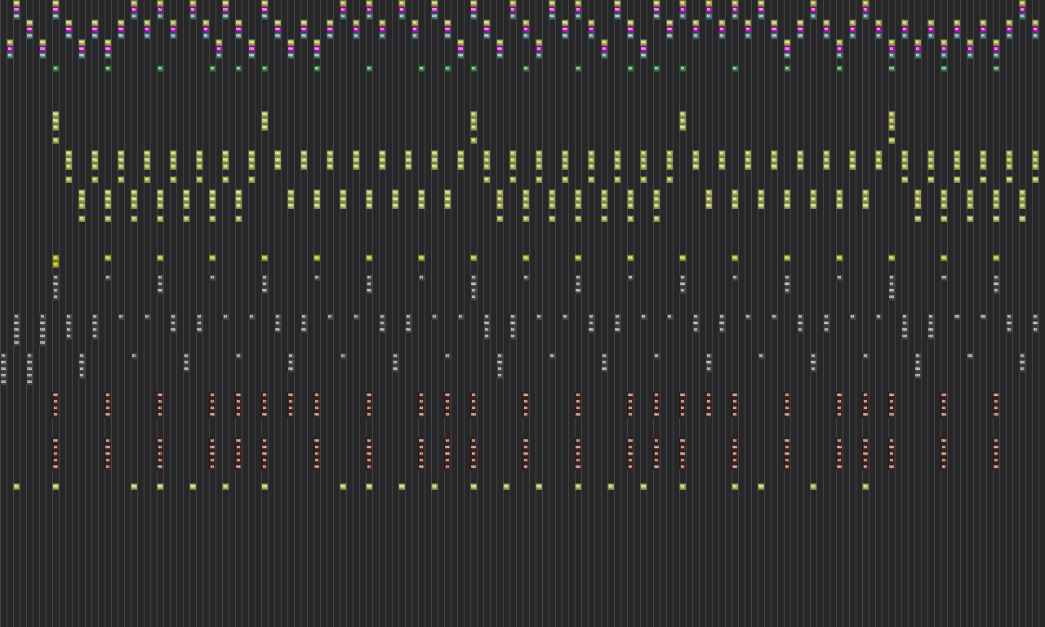
Task: Select the middle tall olive stack in sparse row
Action: 474,121
